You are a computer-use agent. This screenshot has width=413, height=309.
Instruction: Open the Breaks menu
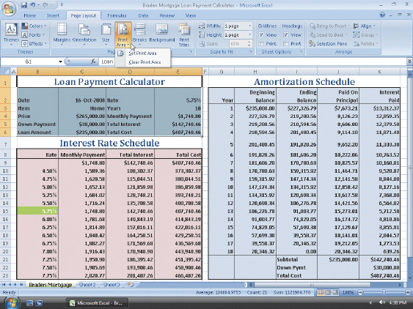(x=139, y=34)
